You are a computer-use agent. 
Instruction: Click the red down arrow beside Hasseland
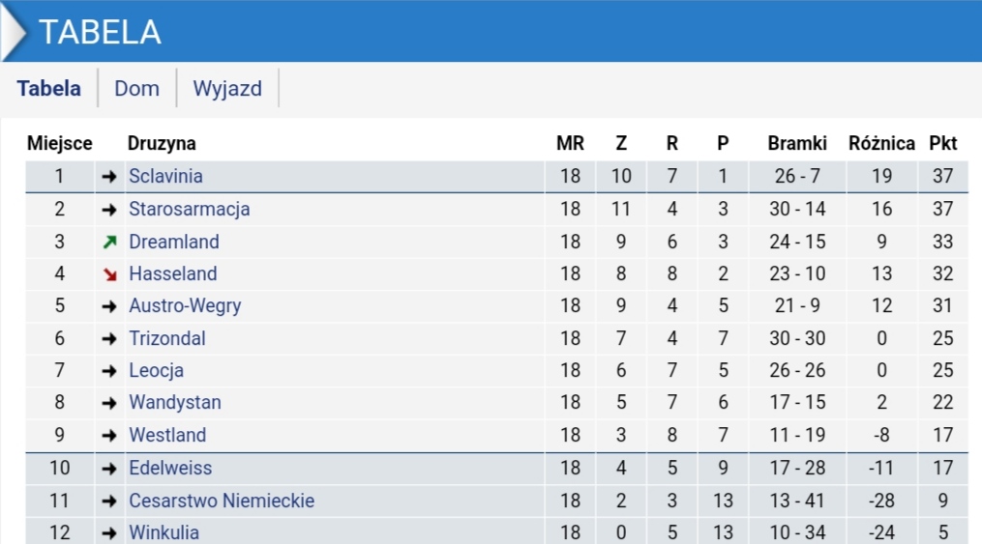(109, 274)
